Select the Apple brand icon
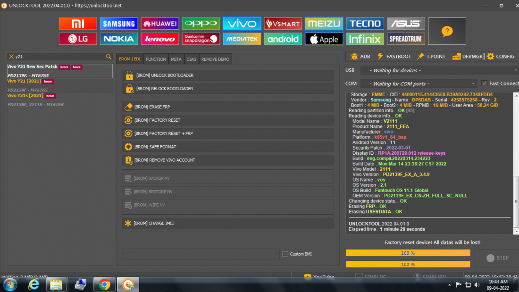Image resolution: width=519 pixels, height=292 pixels. [x=324, y=39]
